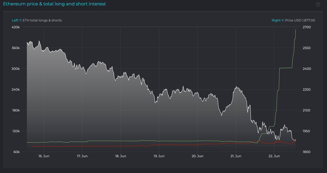
Task: Click the '1800' price axis label
Action: click(x=307, y=152)
